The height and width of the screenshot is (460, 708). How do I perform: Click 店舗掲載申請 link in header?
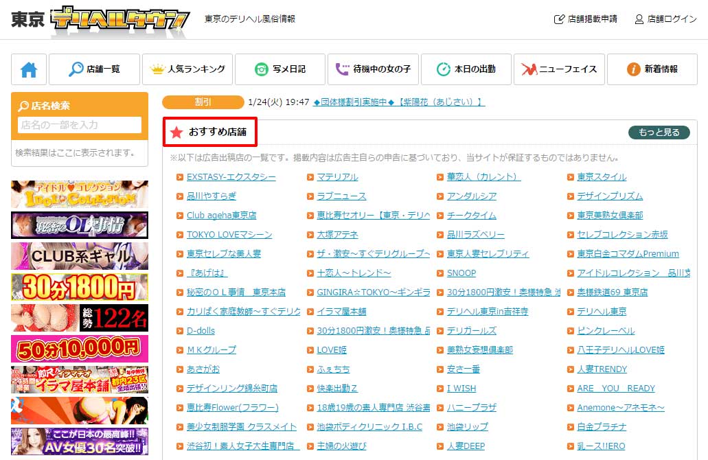click(x=585, y=19)
